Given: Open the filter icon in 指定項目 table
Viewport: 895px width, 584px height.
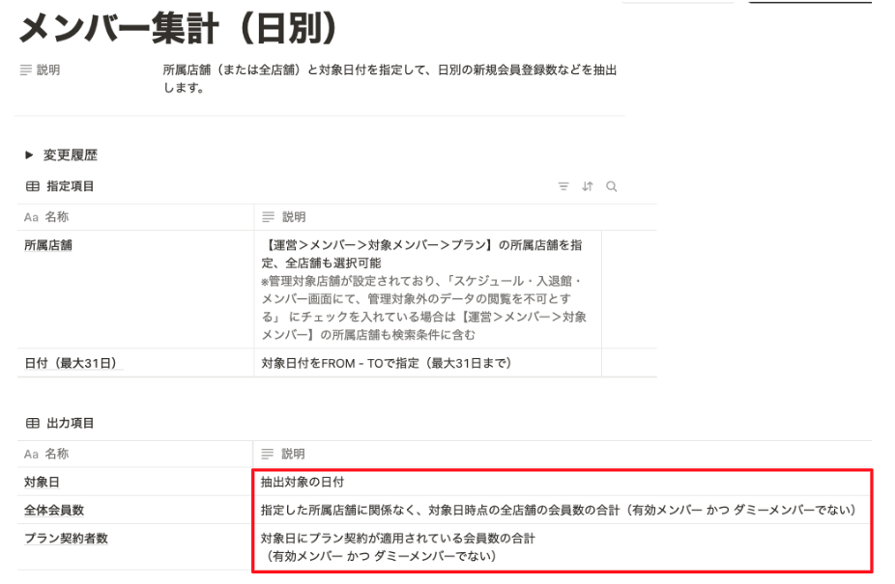Looking at the screenshot, I should click(563, 186).
